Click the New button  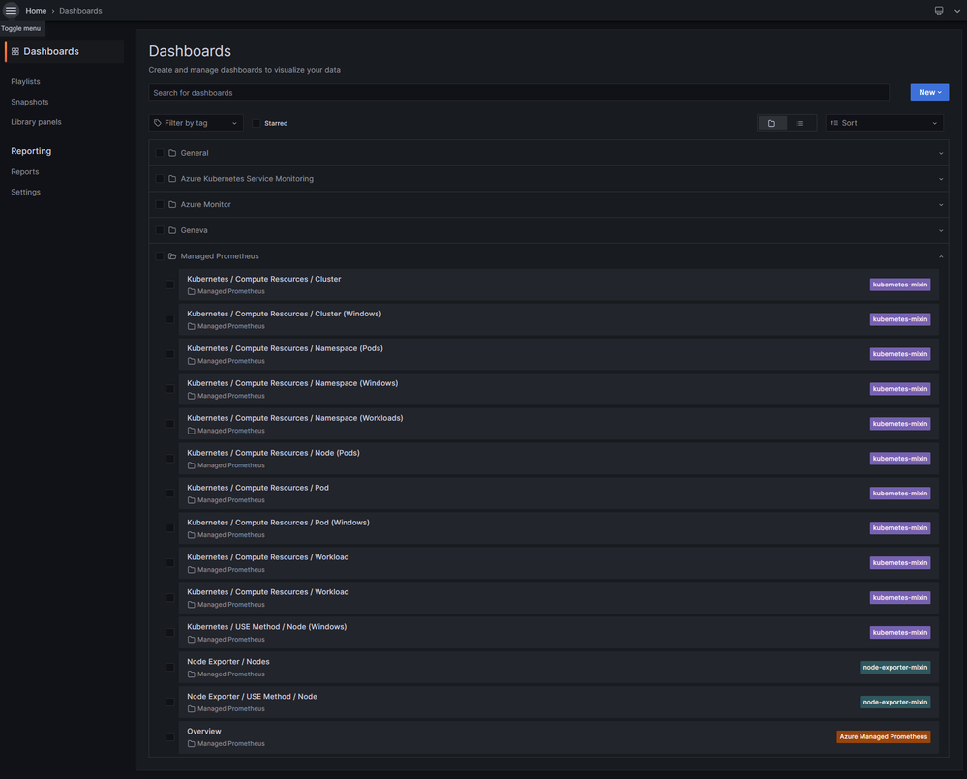point(929,92)
